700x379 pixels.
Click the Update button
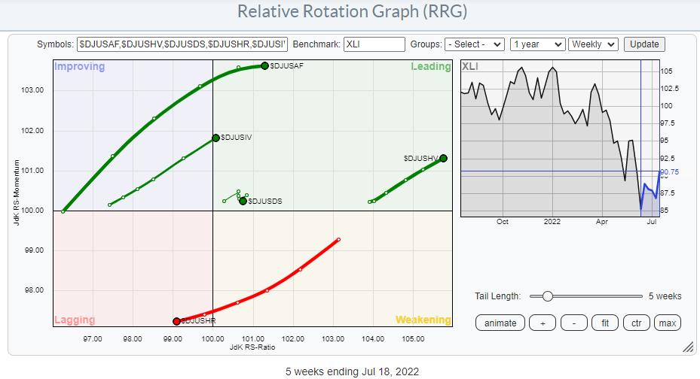(x=644, y=44)
